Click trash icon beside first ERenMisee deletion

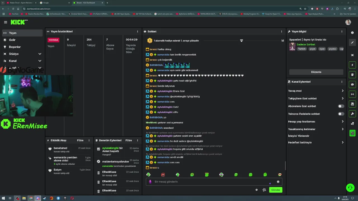point(98,173)
